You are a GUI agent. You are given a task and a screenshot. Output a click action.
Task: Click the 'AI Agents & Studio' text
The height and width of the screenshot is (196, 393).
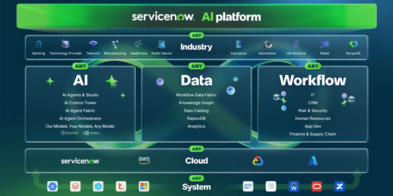click(80, 95)
